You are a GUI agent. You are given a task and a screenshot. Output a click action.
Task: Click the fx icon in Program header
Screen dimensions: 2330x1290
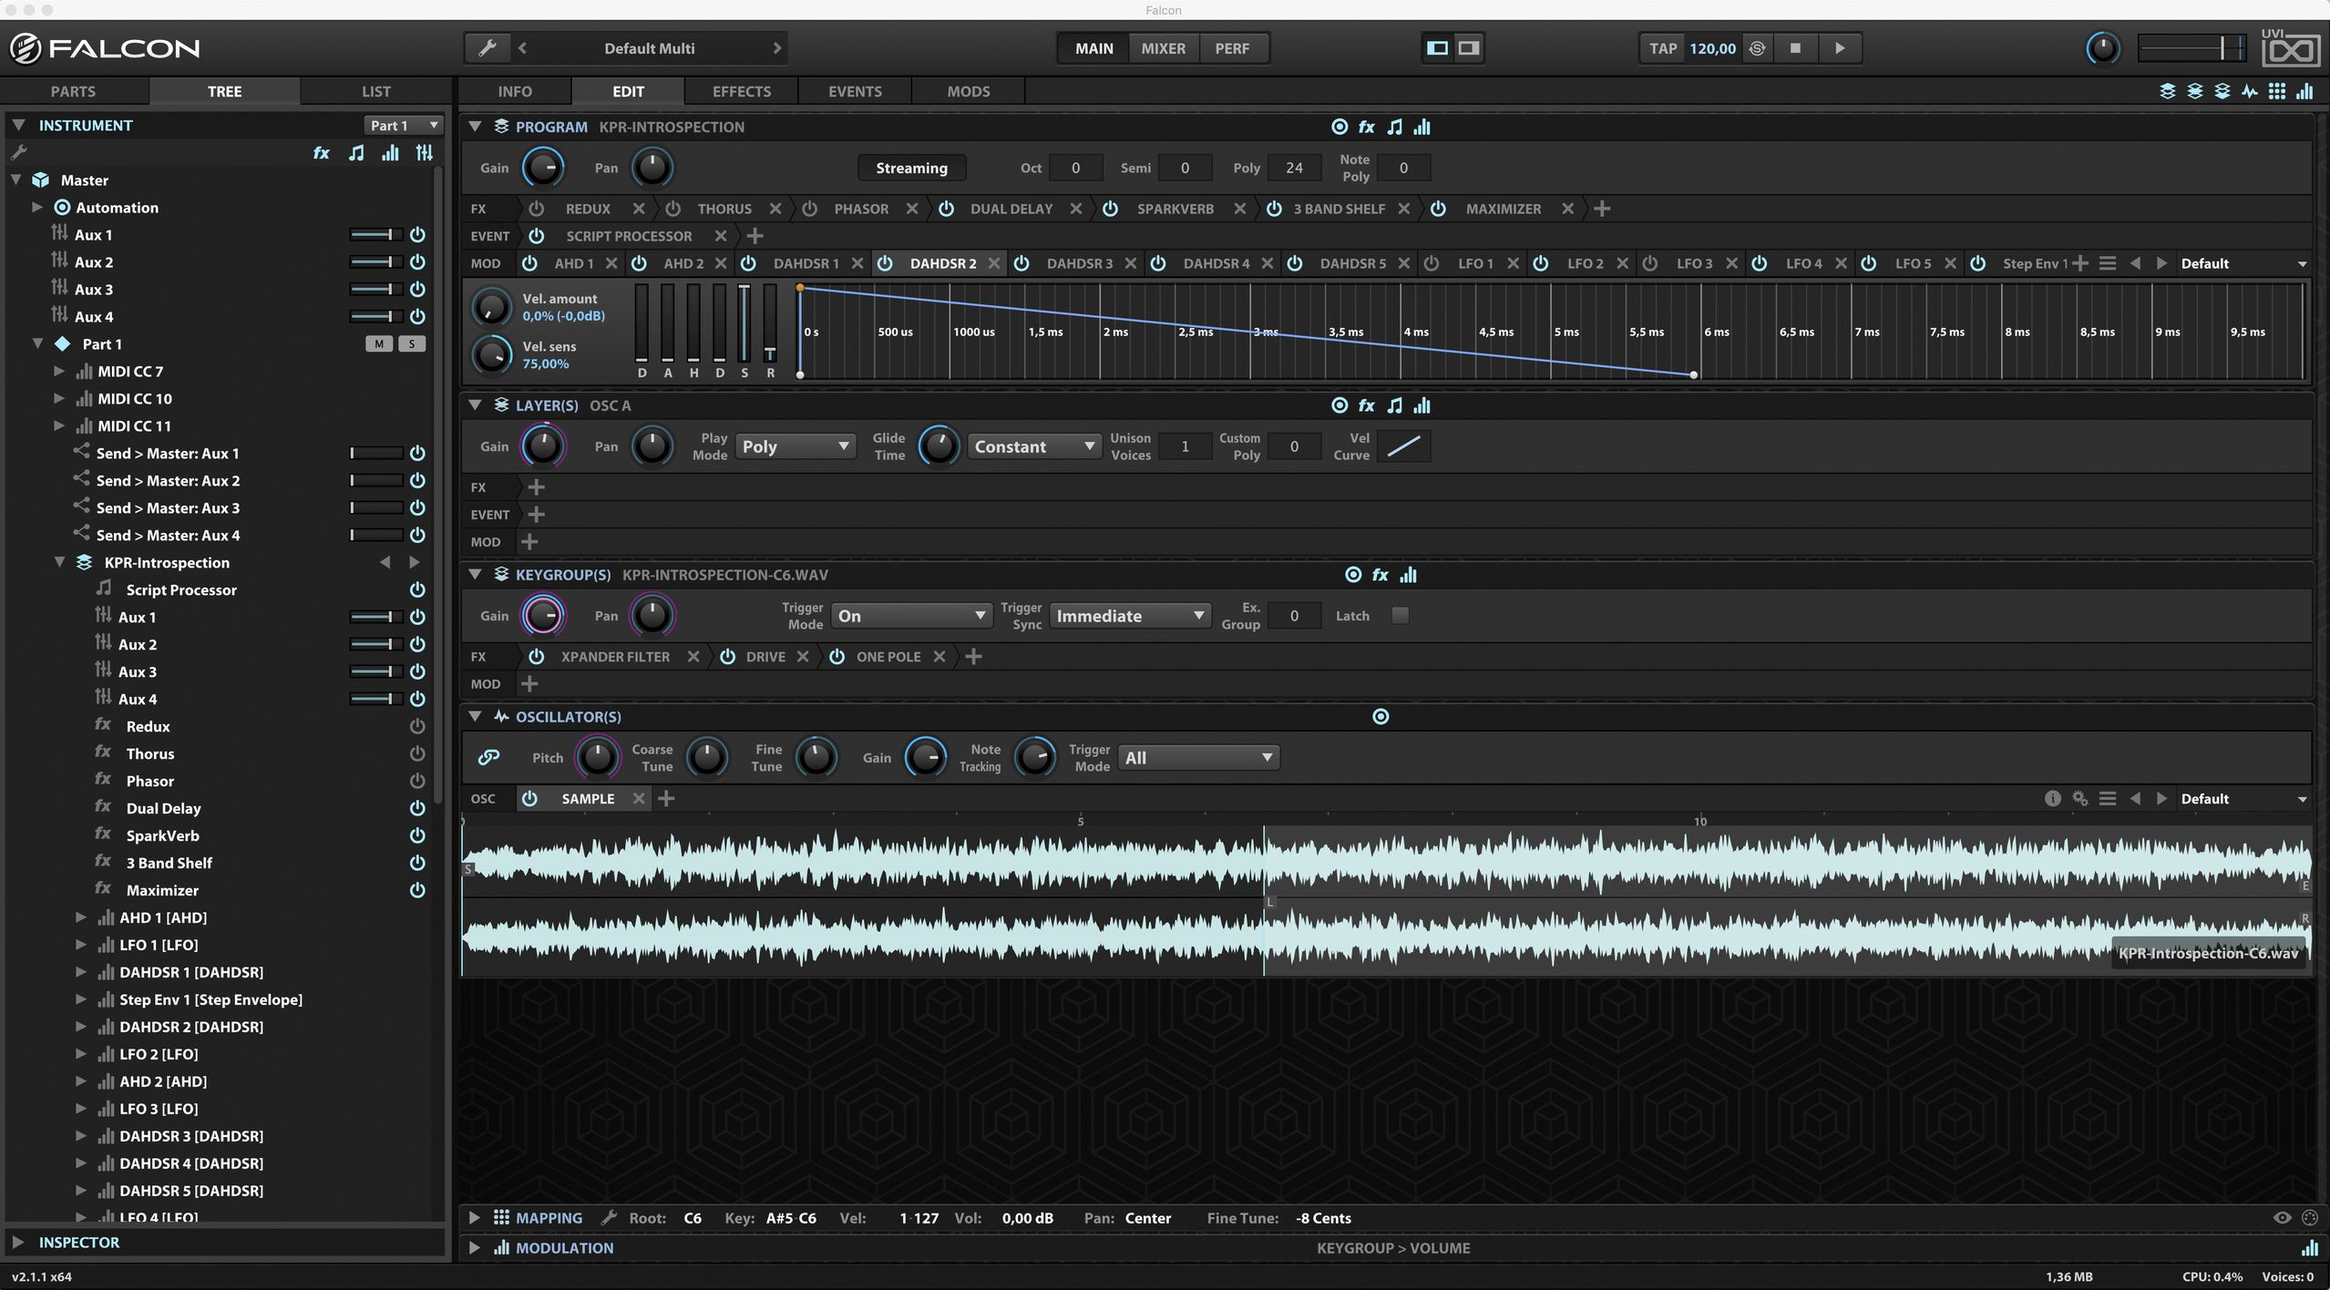point(1366,127)
